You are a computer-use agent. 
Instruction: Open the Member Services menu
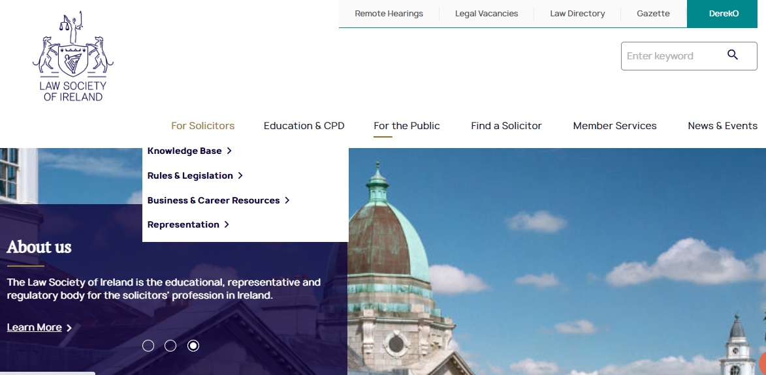(x=614, y=126)
